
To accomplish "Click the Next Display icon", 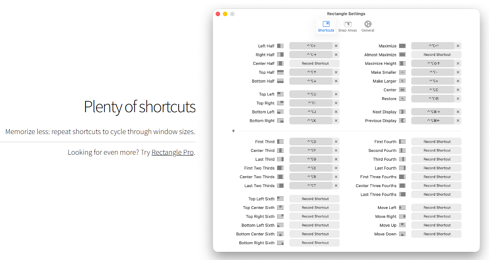I will coord(402,112).
